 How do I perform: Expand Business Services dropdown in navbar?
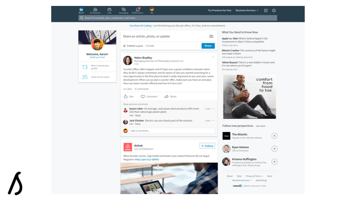[247, 10]
